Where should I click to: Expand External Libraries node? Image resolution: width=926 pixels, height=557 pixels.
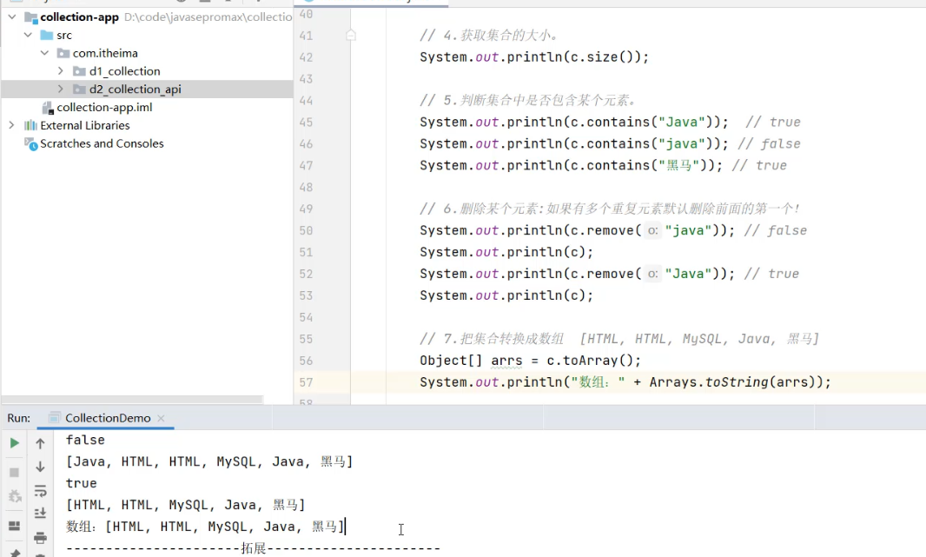tap(11, 125)
